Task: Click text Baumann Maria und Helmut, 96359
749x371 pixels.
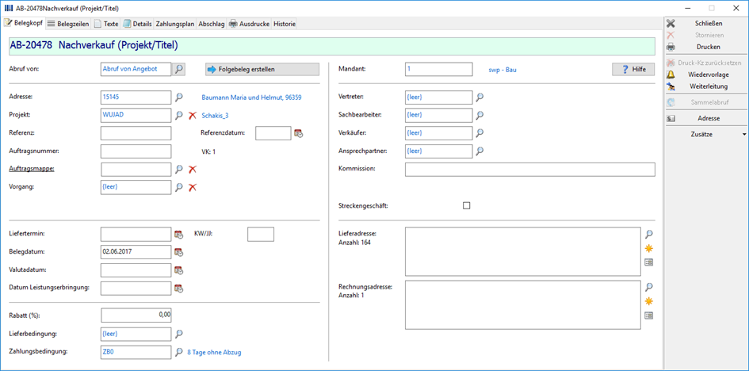Action: coord(251,98)
